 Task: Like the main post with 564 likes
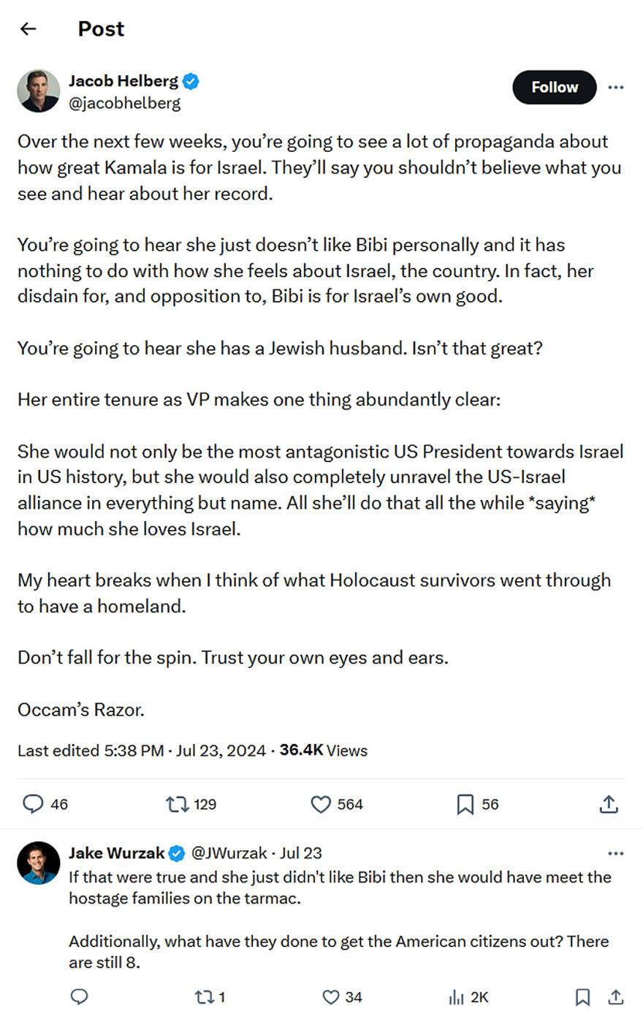321,804
